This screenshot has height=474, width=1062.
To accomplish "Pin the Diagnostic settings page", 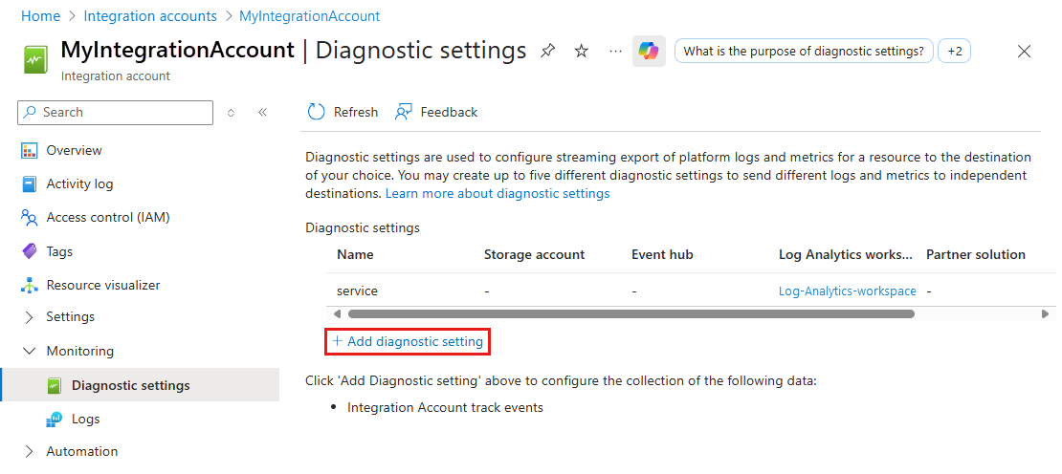I will 547,52.
